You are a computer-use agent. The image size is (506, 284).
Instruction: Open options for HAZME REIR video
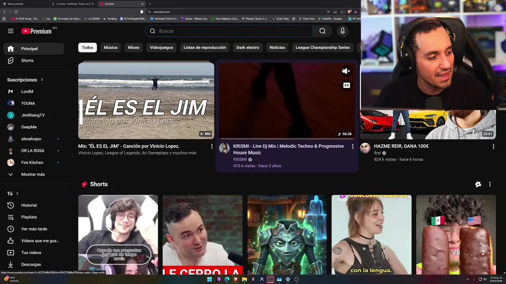tap(493, 146)
